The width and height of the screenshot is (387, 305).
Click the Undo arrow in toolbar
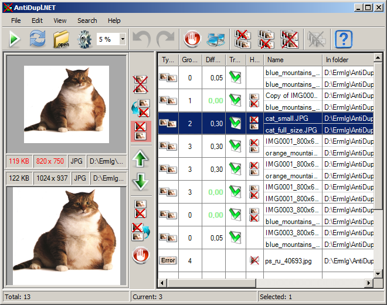(142, 39)
